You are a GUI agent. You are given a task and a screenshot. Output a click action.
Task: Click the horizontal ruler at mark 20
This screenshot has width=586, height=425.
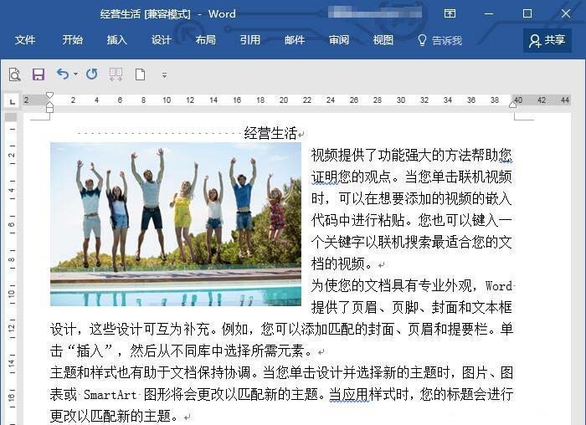[x=284, y=100]
